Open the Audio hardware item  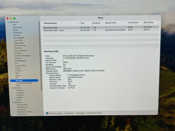[15, 30]
